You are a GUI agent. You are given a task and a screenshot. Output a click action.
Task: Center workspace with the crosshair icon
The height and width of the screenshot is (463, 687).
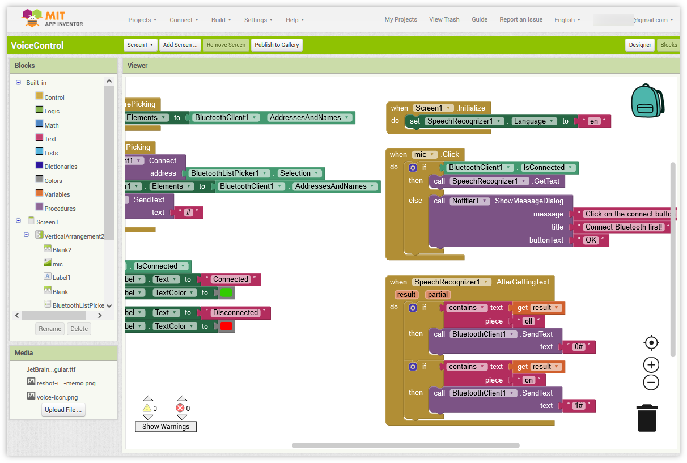(651, 343)
